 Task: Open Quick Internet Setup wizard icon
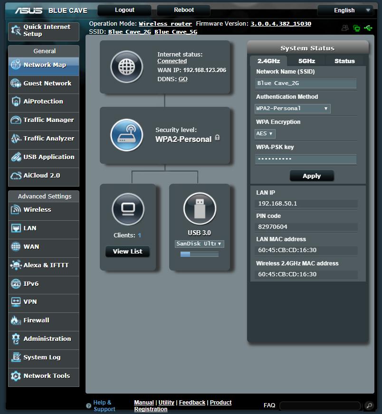[x=16, y=31]
